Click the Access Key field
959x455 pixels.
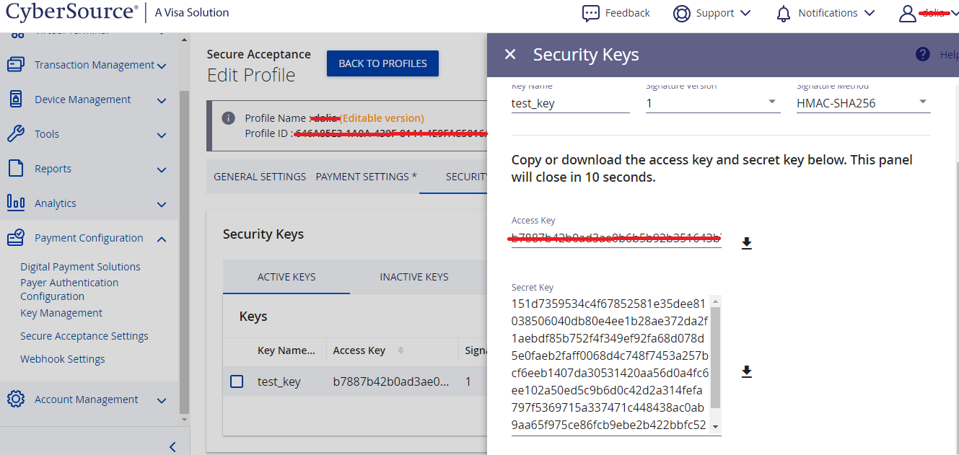tap(616, 238)
